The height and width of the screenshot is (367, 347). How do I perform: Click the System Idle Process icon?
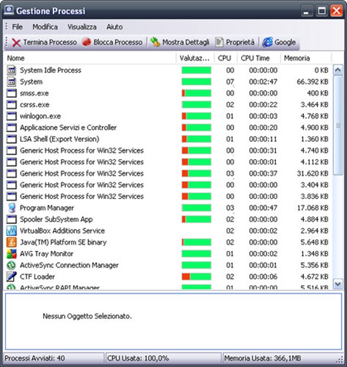11,70
